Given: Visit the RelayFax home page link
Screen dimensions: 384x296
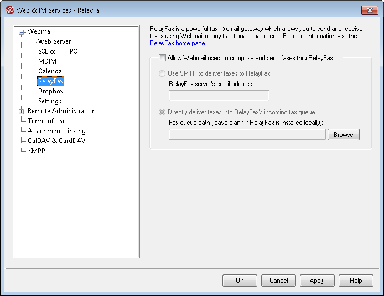Looking at the screenshot, I should (x=177, y=43).
